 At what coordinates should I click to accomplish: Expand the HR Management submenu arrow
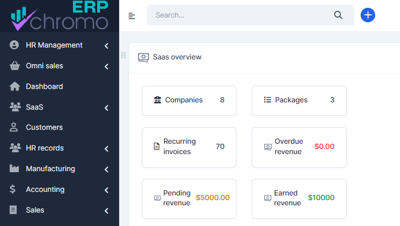[x=106, y=46]
